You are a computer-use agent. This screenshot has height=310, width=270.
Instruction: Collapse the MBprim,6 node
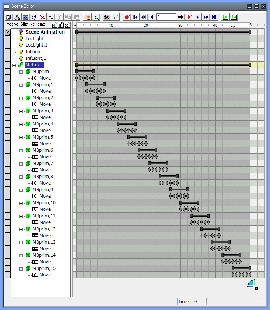(x=21, y=151)
